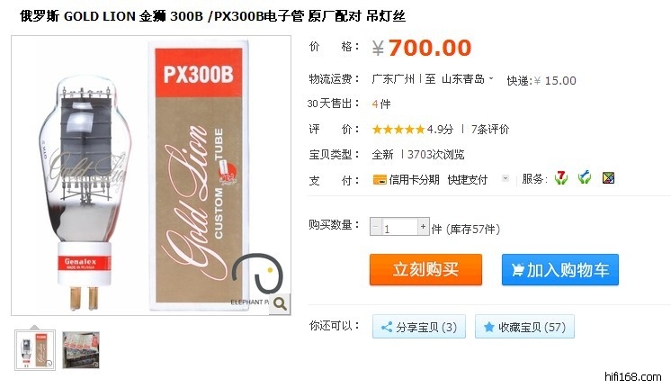Select the first product thumbnail

(x=35, y=350)
